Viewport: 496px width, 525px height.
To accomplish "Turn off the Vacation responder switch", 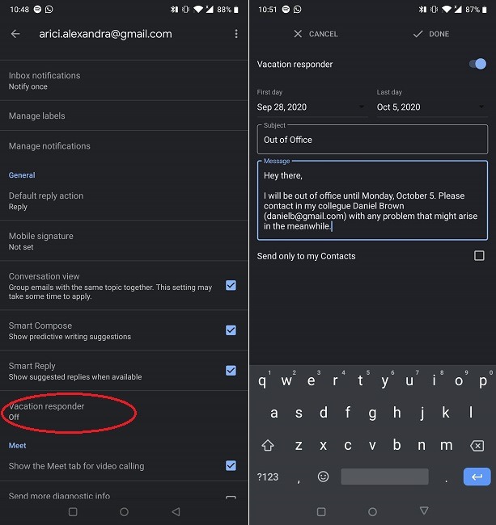I will pyautogui.click(x=477, y=64).
